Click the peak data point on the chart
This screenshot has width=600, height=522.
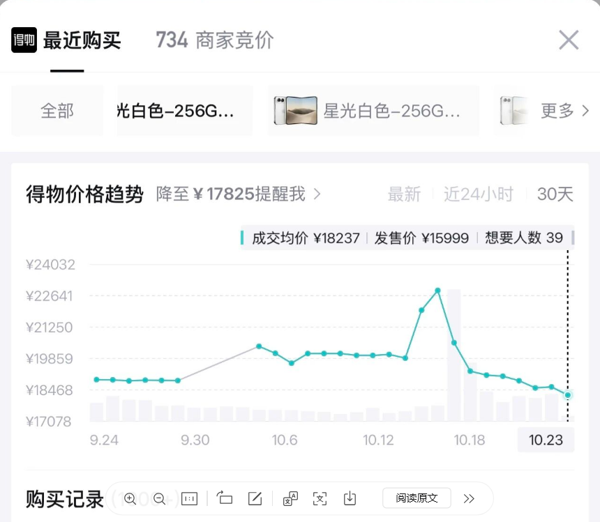point(437,291)
